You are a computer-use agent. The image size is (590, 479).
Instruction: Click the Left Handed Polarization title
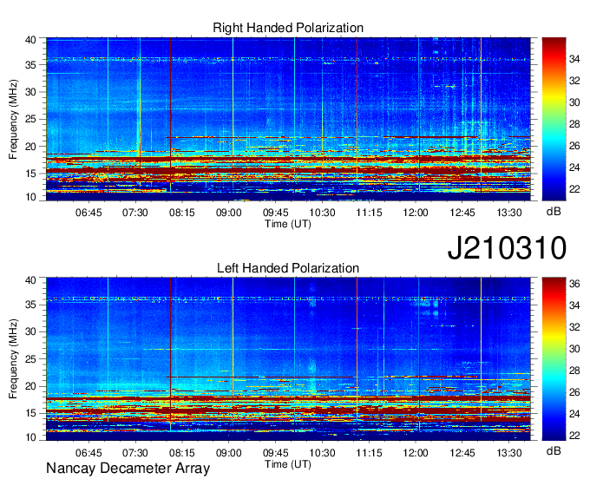click(288, 268)
